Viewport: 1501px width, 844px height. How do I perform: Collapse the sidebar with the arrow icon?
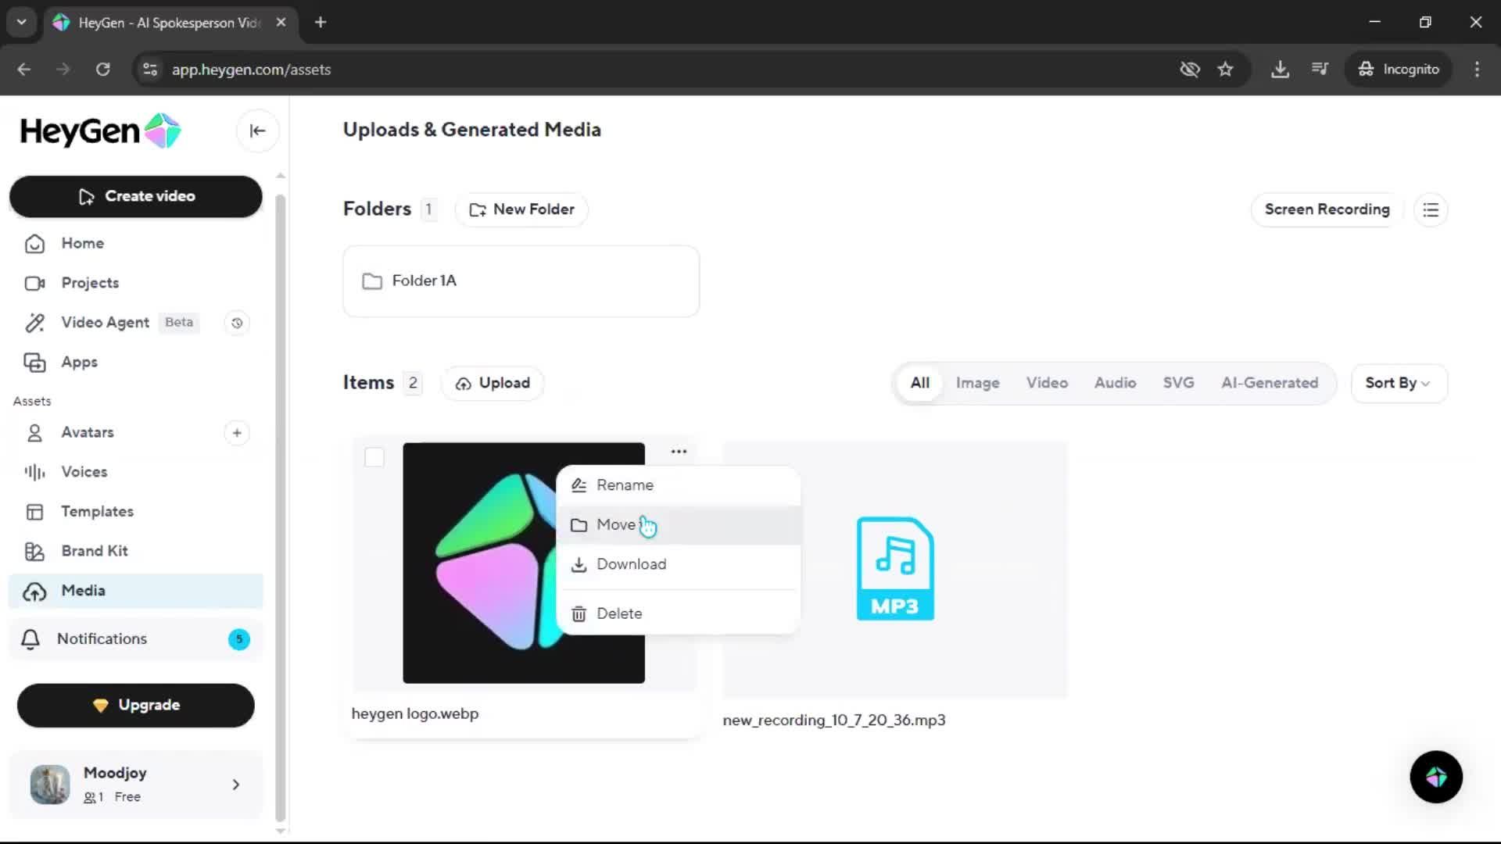pos(257,131)
